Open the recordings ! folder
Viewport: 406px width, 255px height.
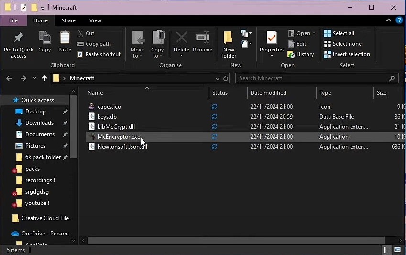pyautogui.click(x=40, y=180)
